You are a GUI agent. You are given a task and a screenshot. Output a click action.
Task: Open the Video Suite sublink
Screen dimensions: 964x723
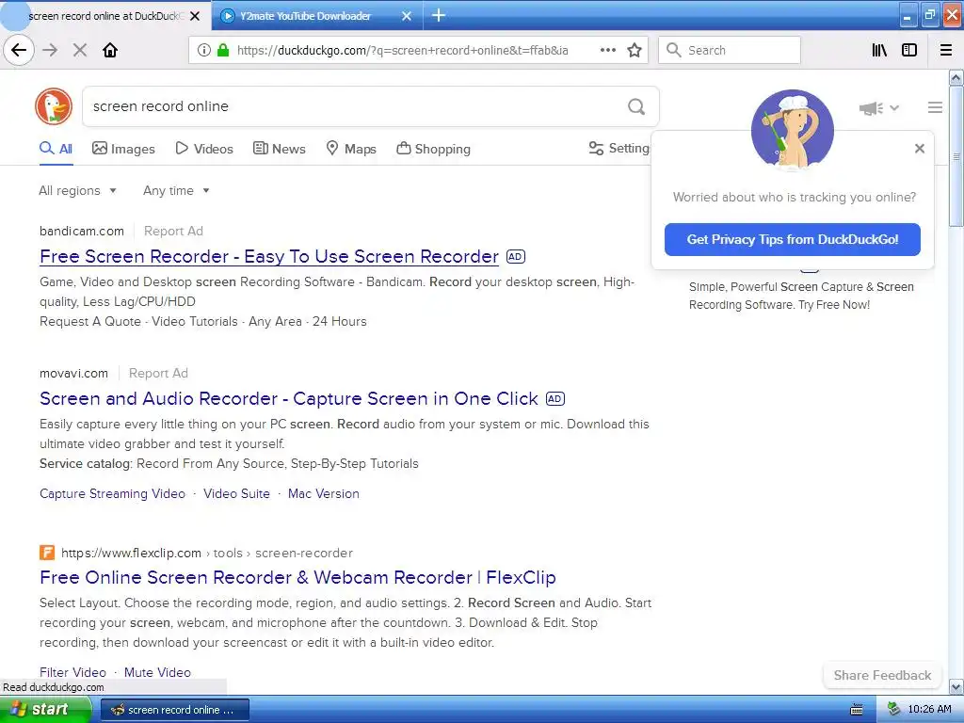[x=236, y=493]
